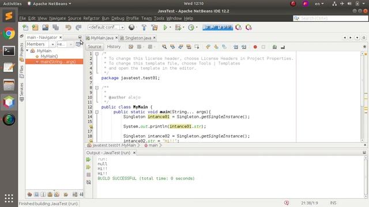Click the Last Edit icon in editor toolbar
369x207 pixels.
(131, 47)
